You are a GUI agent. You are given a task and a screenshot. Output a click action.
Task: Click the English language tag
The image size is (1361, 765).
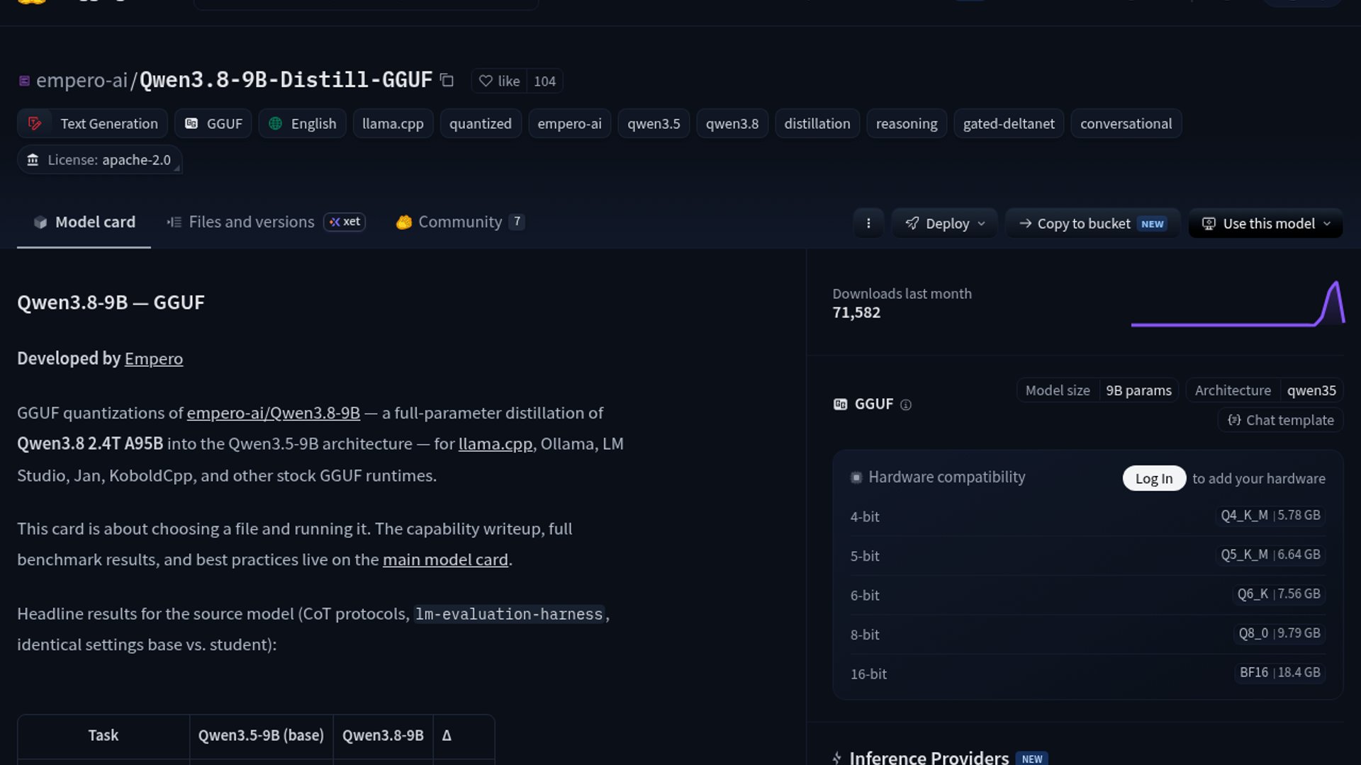302,123
